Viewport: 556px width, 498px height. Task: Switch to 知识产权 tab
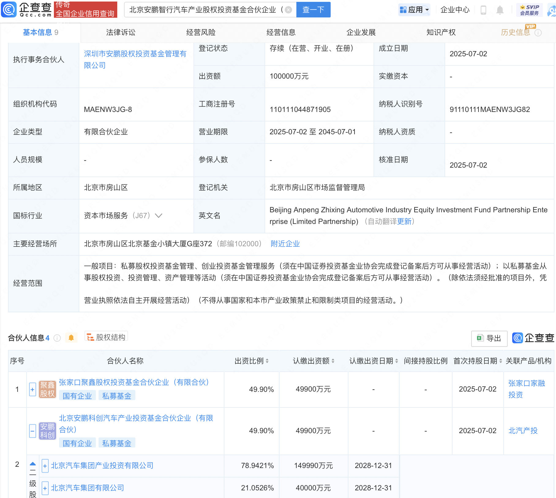point(441,32)
